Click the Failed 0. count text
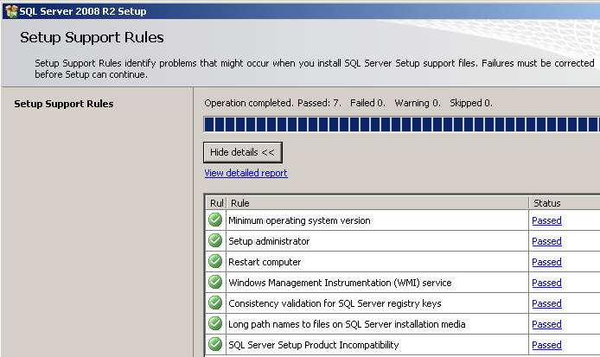 click(x=367, y=103)
